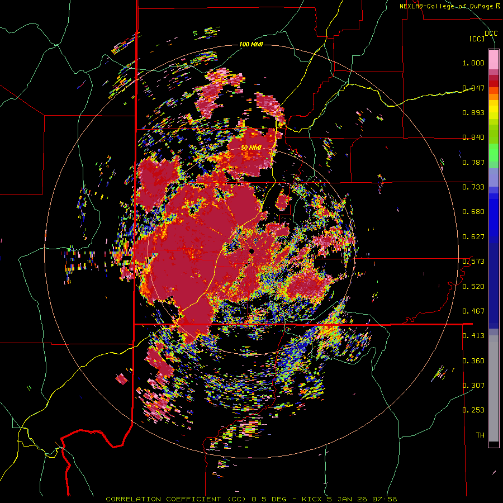Click the DCC [CC] legend title
This screenshot has width=503, height=503.
pyautogui.click(x=483, y=36)
